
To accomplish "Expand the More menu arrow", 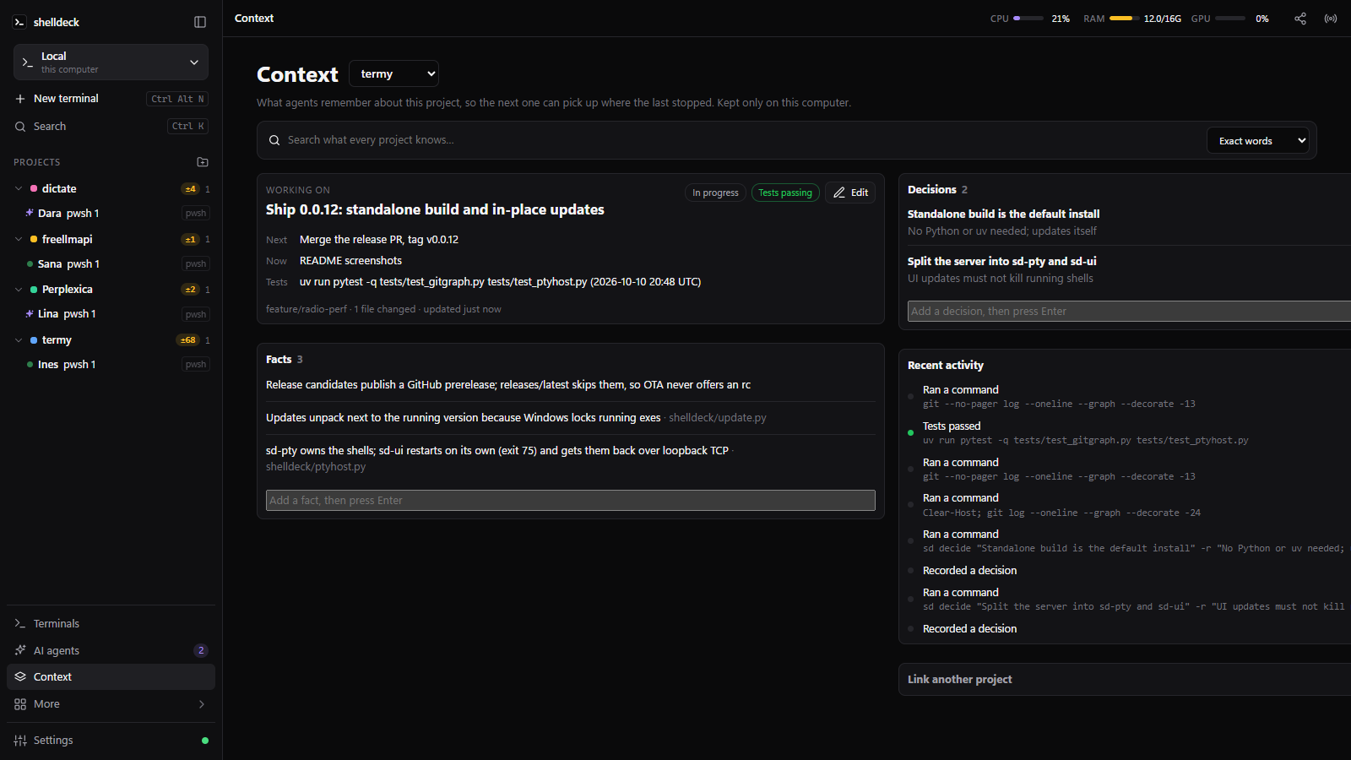I will [202, 704].
